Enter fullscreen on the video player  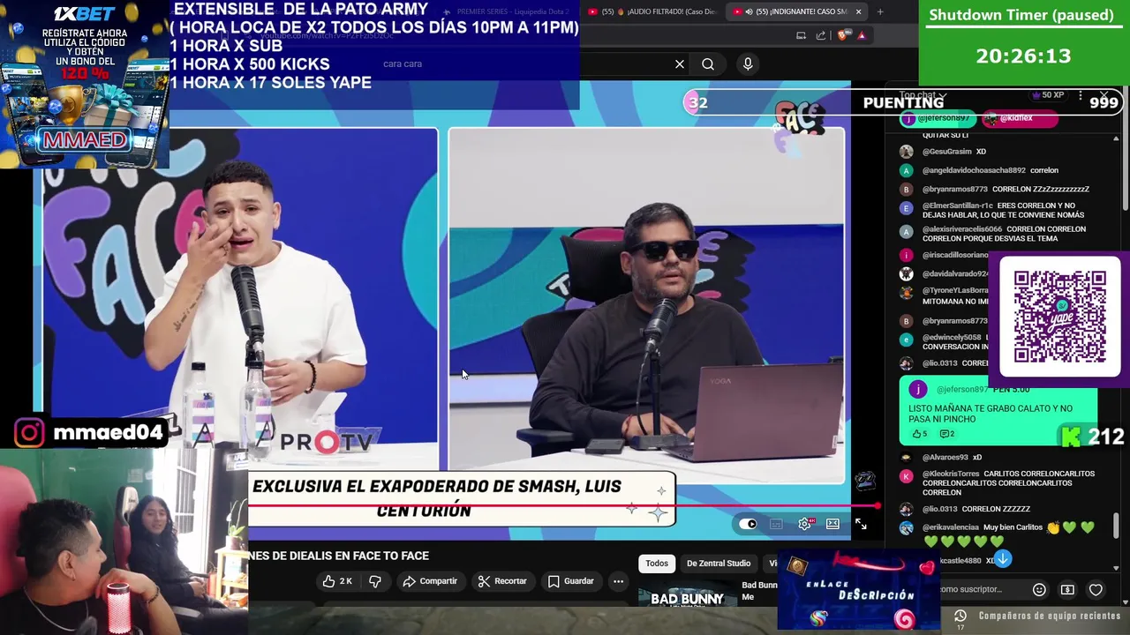pos(861,524)
